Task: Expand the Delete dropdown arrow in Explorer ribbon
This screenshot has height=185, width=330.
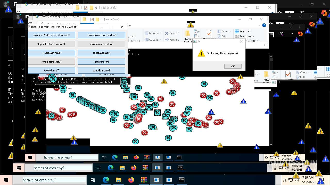Action: (179, 33)
